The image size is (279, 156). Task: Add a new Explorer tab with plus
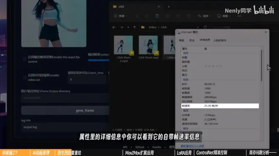[169, 7]
